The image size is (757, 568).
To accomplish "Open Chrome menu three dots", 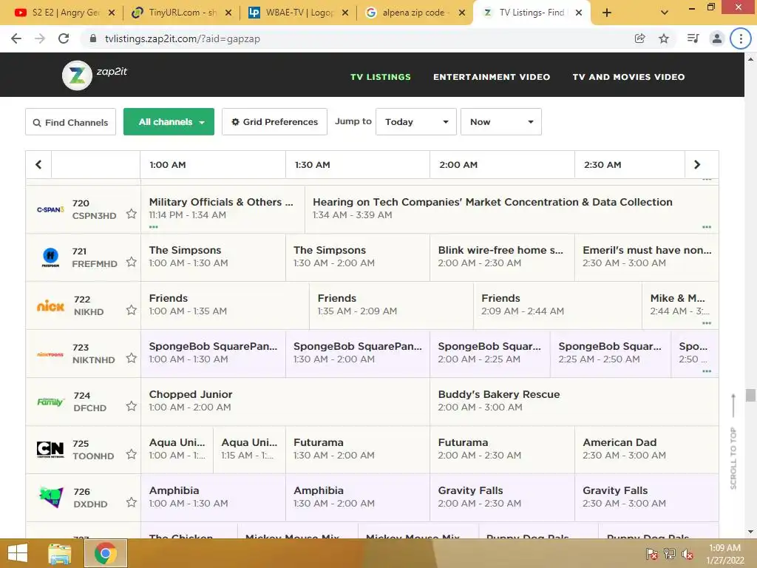I will tap(741, 38).
